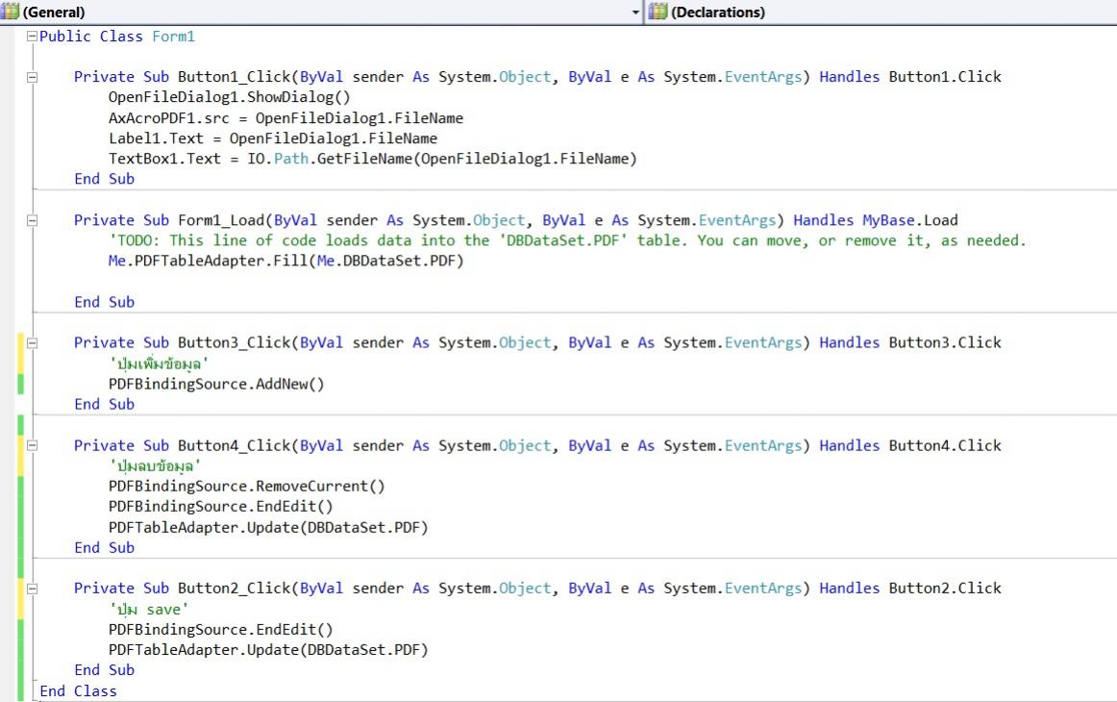This screenshot has width=1117, height=702.
Task: Click Handles Button2.Click text
Action: tap(910, 589)
